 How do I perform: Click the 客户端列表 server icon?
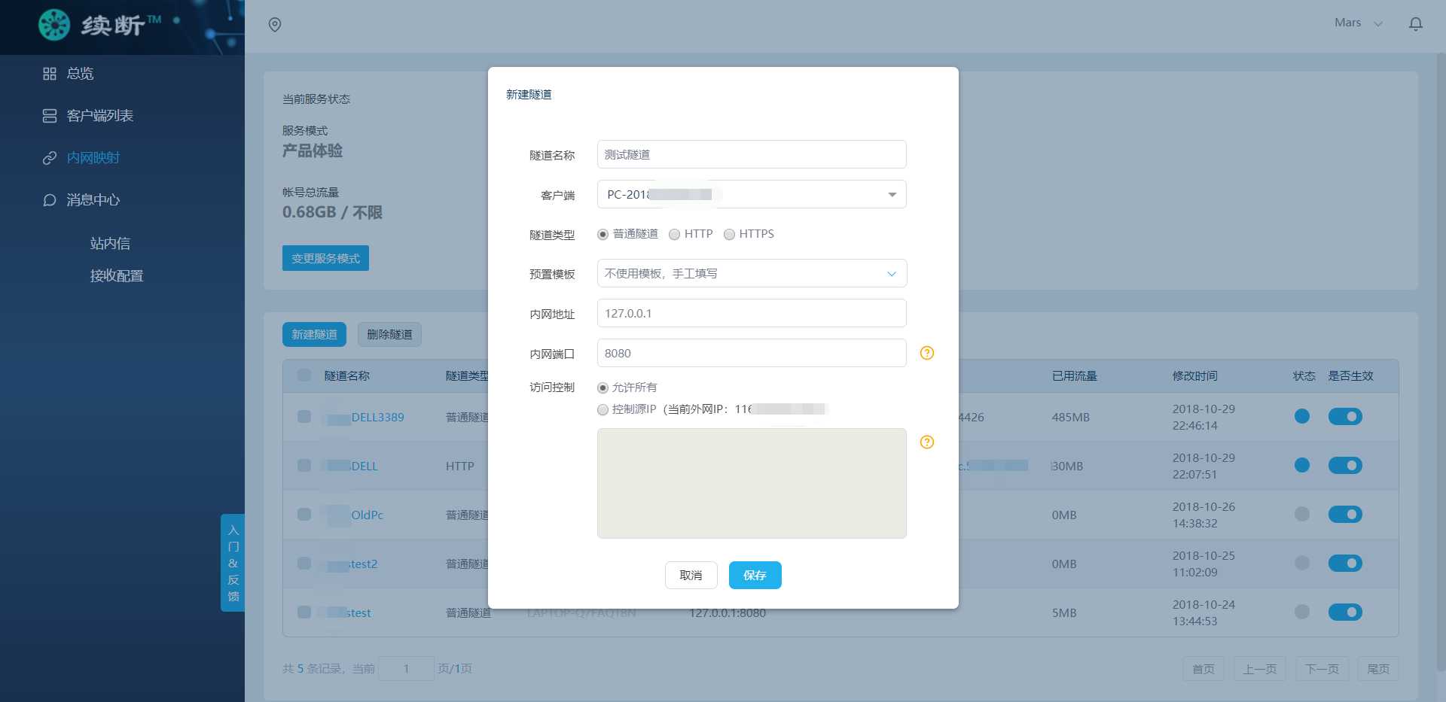(x=50, y=116)
